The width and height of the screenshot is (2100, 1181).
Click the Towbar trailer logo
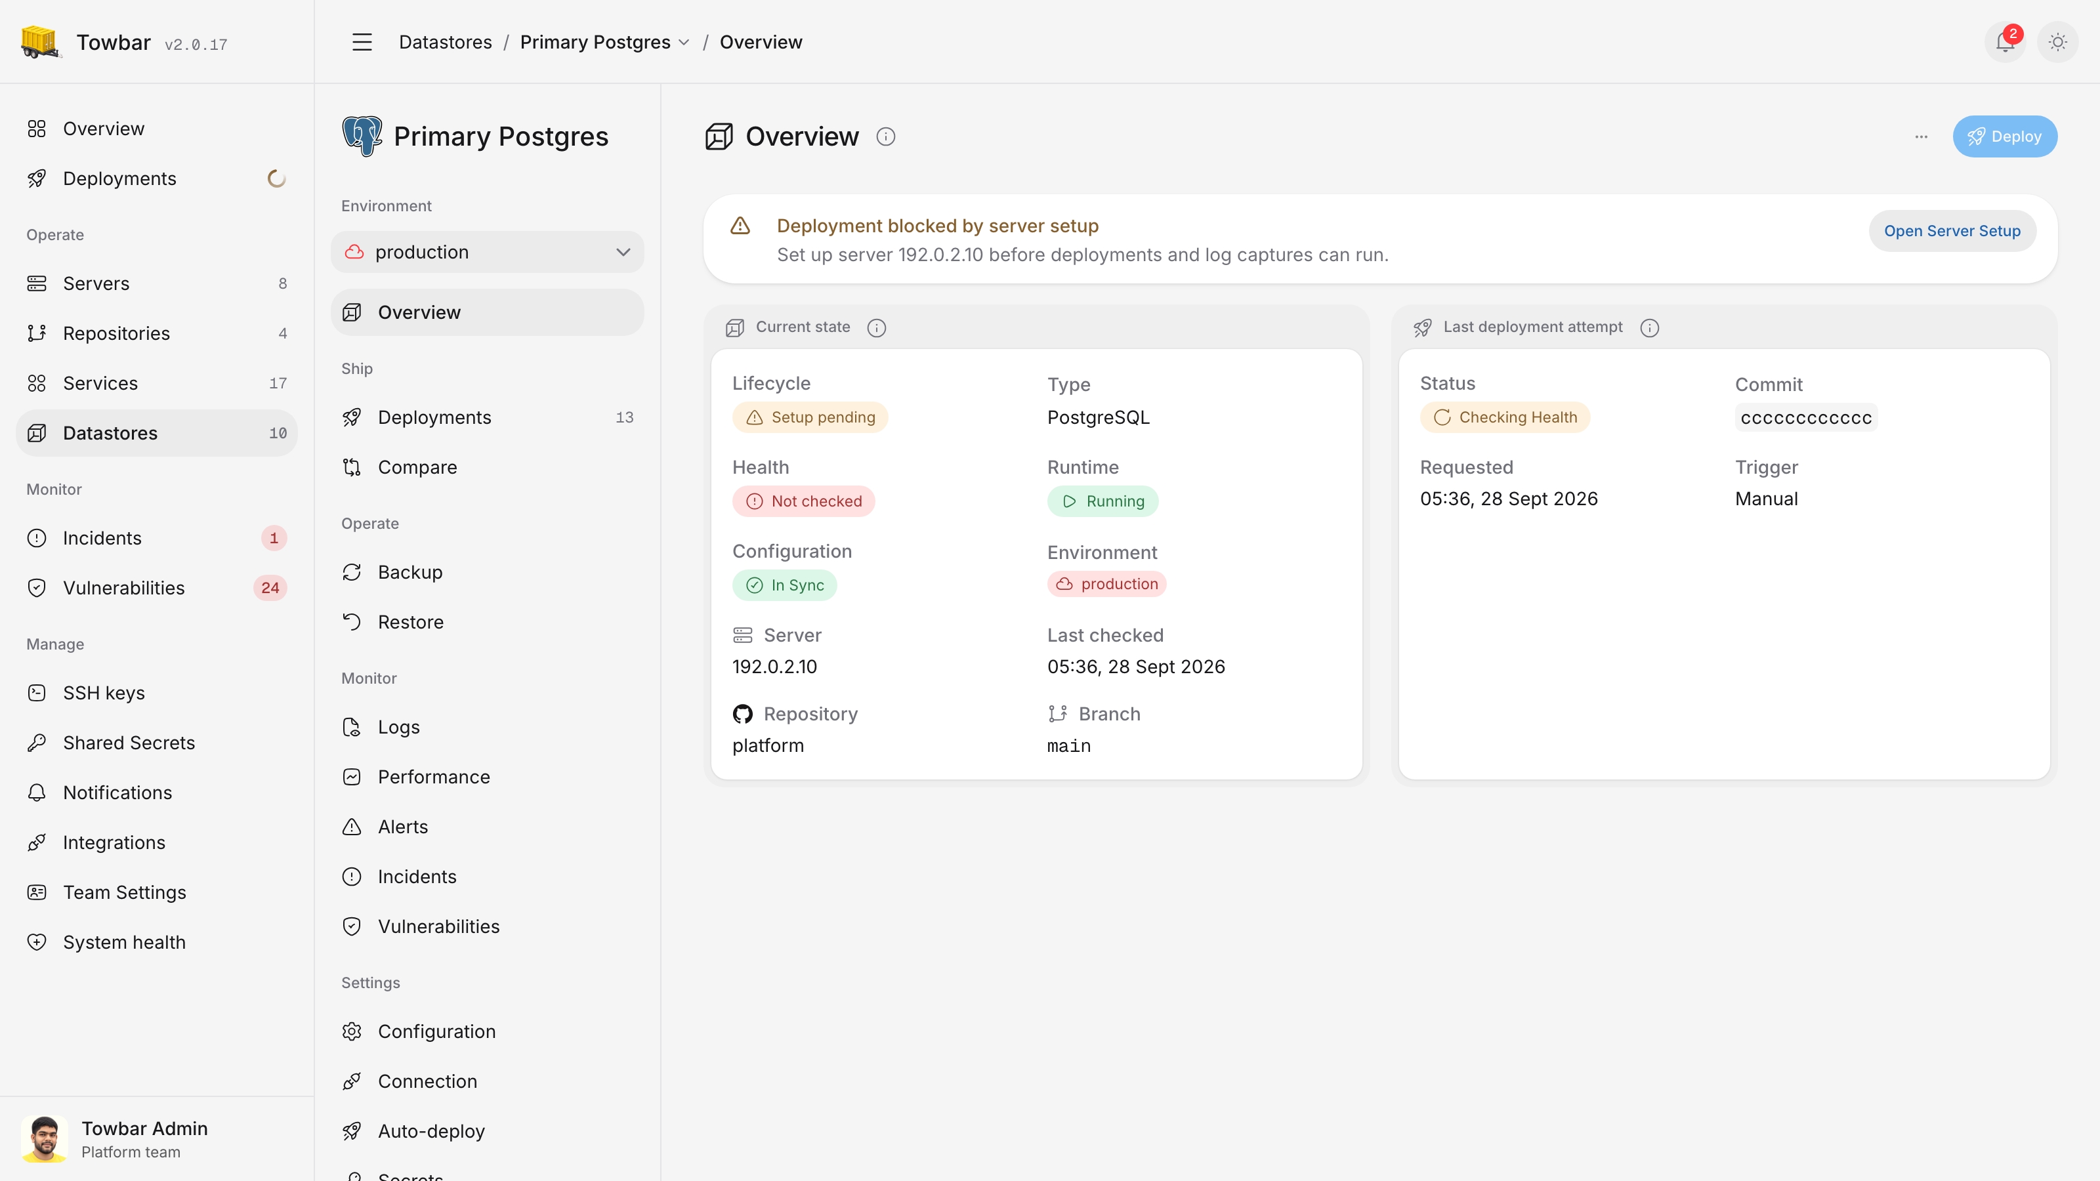pyautogui.click(x=40, y=41)
